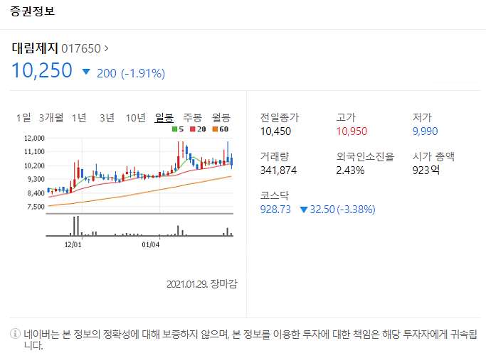This screenshot has height=358, width=486.
Task: Select the 월봉 monthly candle tab
Action: tap(221, 118)
